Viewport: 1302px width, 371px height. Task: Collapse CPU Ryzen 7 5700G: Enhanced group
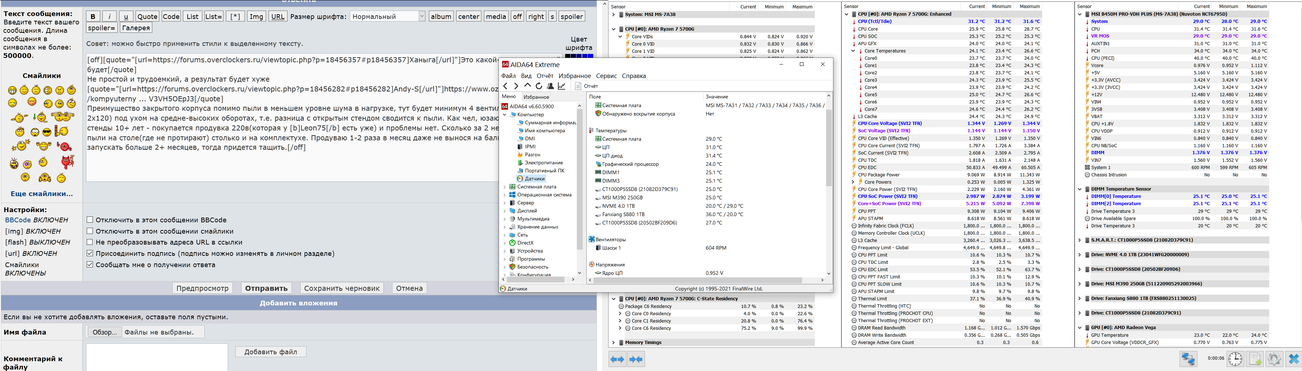click(x=847, y=14)
